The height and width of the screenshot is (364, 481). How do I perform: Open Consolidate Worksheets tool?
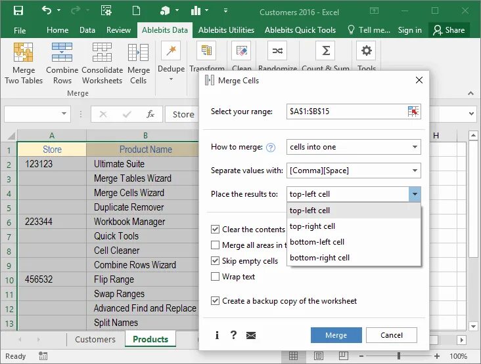(102, 64)
